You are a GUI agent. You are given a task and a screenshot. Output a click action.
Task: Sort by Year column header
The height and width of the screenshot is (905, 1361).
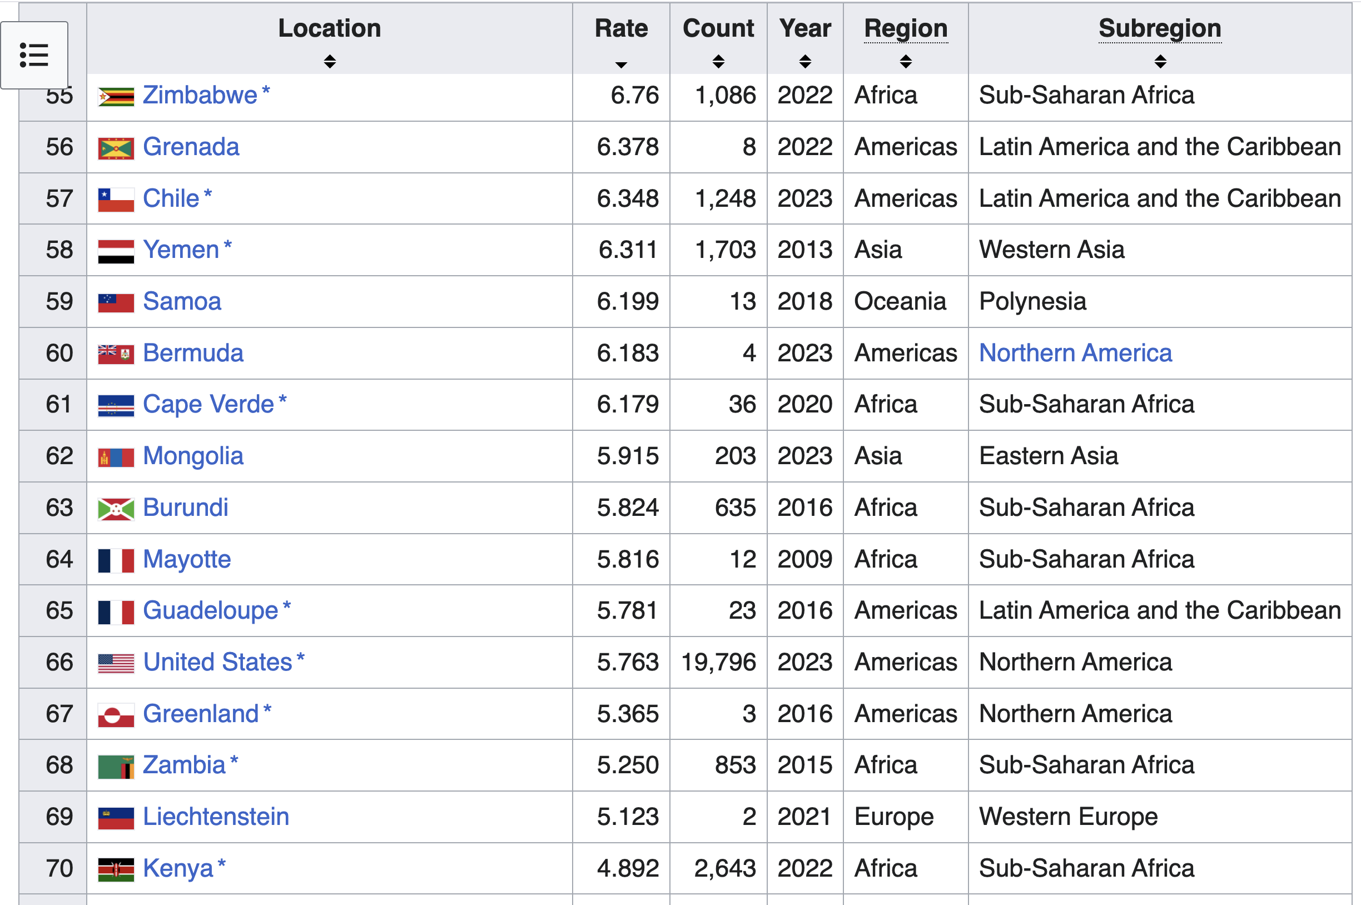[x=804, y=29]
